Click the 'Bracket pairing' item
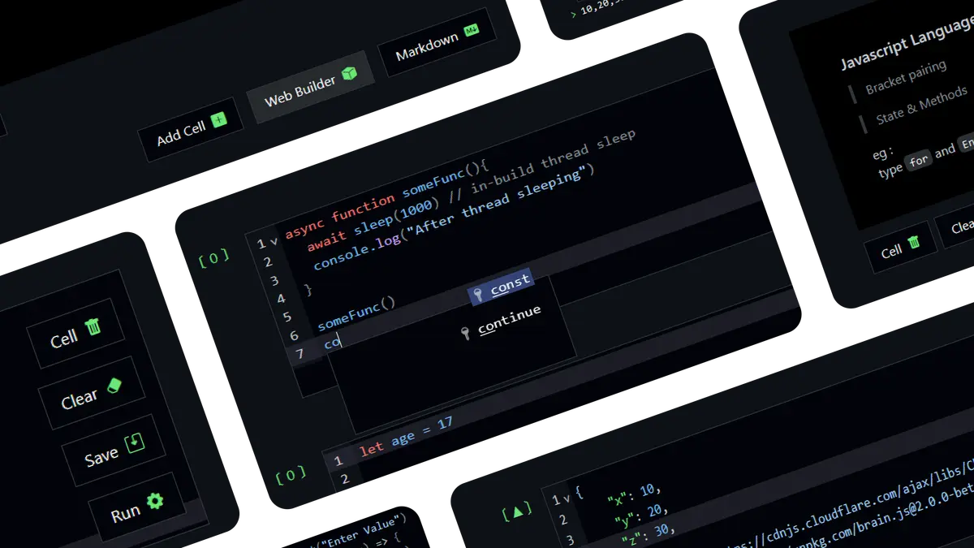The height and width of the screenshot is (548, 974). (x=905, y=78)
